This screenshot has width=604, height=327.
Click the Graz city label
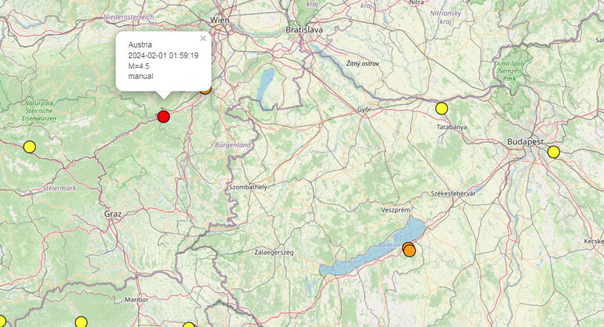(113, 214)
